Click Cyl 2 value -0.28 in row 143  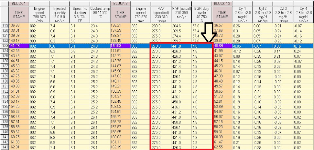[263, 148]
